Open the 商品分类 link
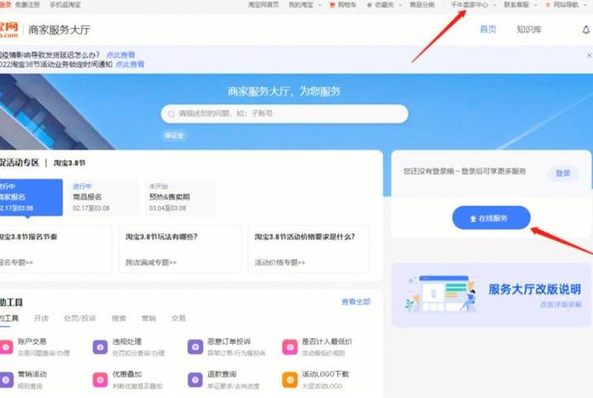Viewport: 593px width, 398px height. pyautogui.click(x=422, y=5)
